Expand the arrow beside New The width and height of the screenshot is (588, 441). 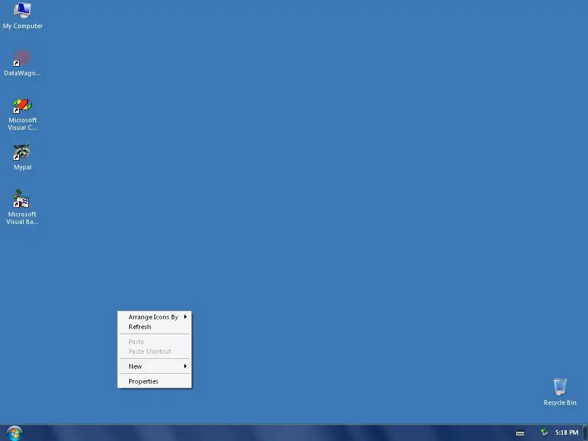pos(185,366)
